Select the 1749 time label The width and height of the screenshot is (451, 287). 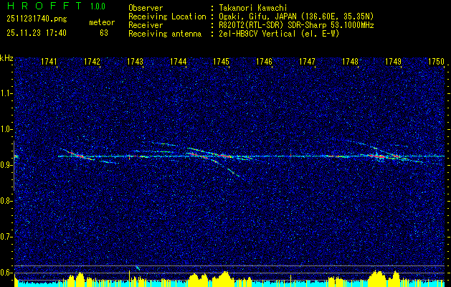coord(394,61)
